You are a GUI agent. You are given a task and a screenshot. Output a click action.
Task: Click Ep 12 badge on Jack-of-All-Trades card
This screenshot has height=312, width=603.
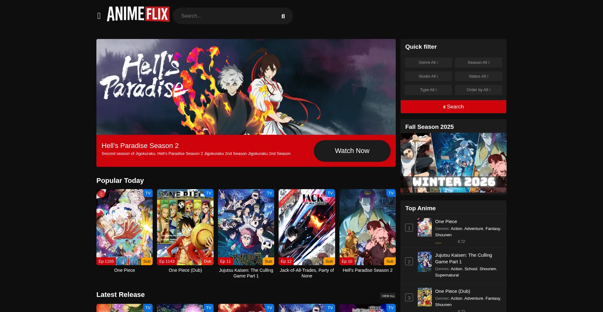click(286, 261)
